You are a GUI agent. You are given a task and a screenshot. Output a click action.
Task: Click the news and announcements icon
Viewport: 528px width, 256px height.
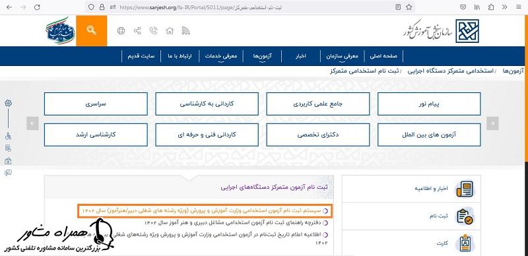click(465, 189)
